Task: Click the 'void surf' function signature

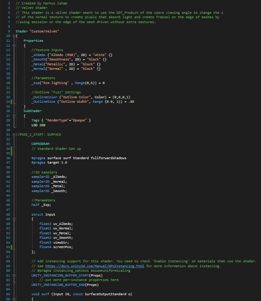Action: point(82,294)
